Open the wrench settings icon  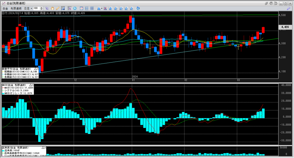point(289,8)
